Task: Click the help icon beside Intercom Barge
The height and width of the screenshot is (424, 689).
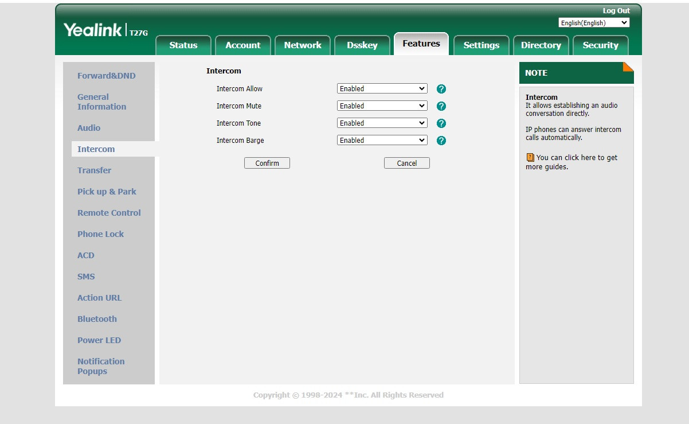Action: tap(441, 141)
